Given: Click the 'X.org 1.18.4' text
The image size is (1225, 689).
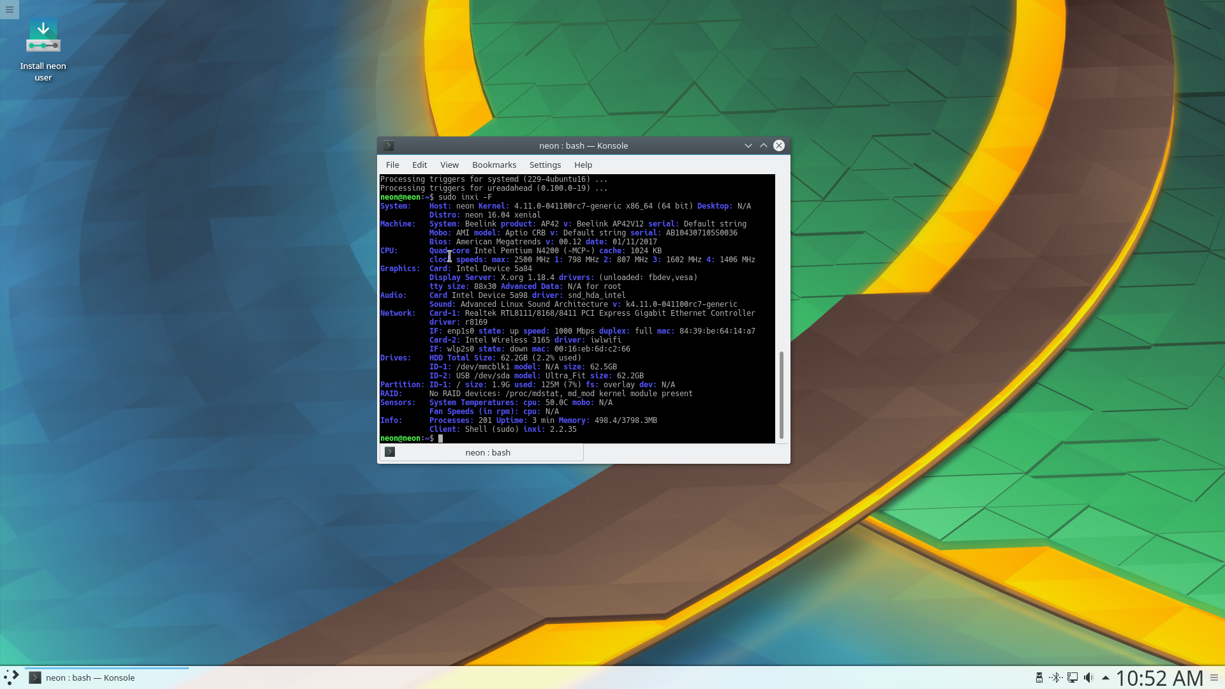Looking at the screenshot, I should point(528,278).
